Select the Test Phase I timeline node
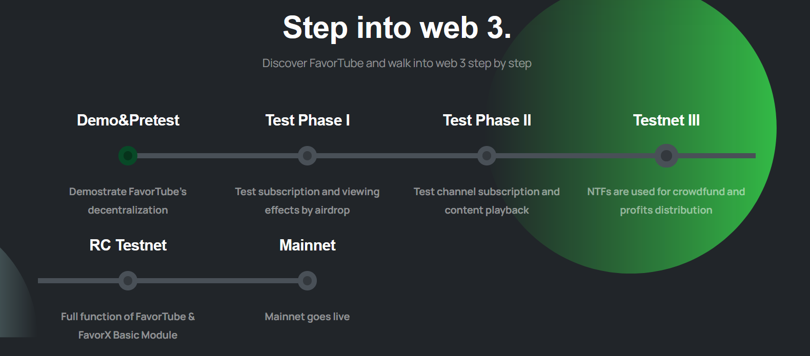The image size is (810, 356). 307,156
